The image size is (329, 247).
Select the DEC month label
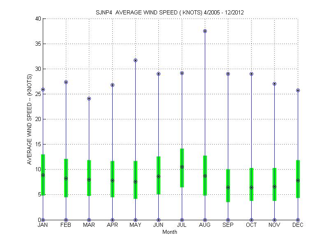tap(298, 225)
